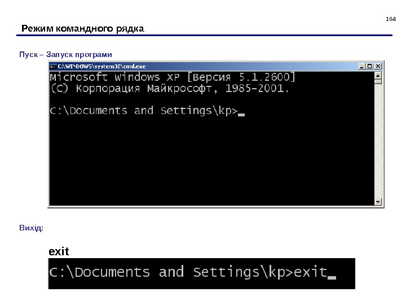Click the console scrollbar thumb
This screenshot has width=406, height=305.
[378, 82]
